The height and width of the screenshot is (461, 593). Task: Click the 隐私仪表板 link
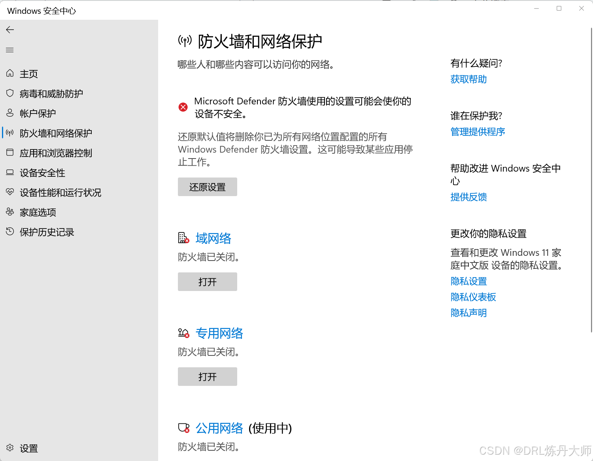[x=473, y=297]
